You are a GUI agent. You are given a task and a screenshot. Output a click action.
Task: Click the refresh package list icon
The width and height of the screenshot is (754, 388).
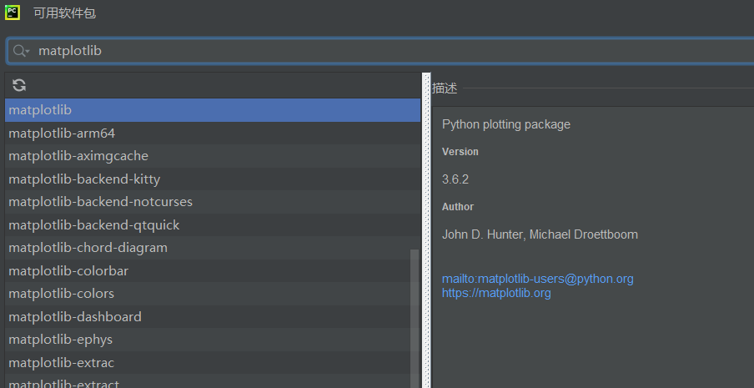[19, 85]
